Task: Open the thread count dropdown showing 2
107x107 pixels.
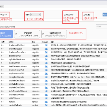Action: [35, 15]
